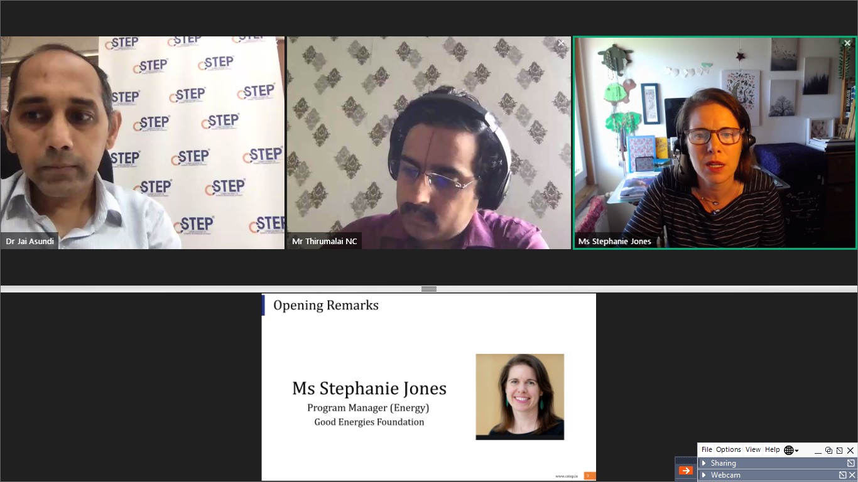This screenshot has width=858, height=482.
Task: Open the Help menu
Action: (773, 449)
